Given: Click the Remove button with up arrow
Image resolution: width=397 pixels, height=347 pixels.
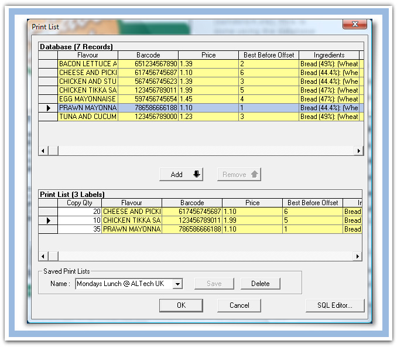Looking at the screenshot, I should (x=239, y=175).
